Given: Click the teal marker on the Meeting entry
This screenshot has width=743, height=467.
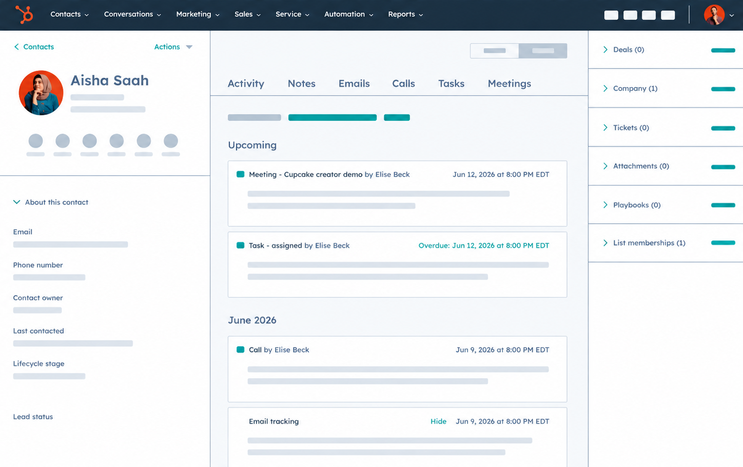Looking at the screenshot, I should [x=240, y=174].
